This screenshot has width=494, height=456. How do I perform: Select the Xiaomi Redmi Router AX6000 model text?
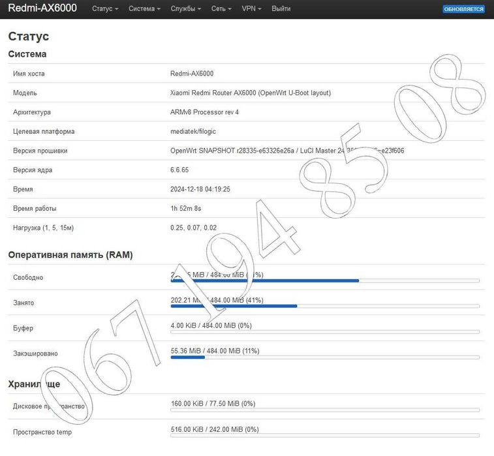(x=251, y=93)
